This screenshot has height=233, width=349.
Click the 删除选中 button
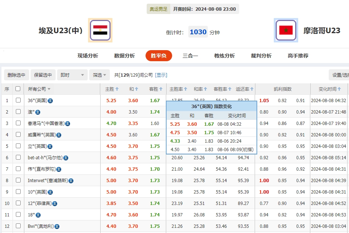coord(16,75)
